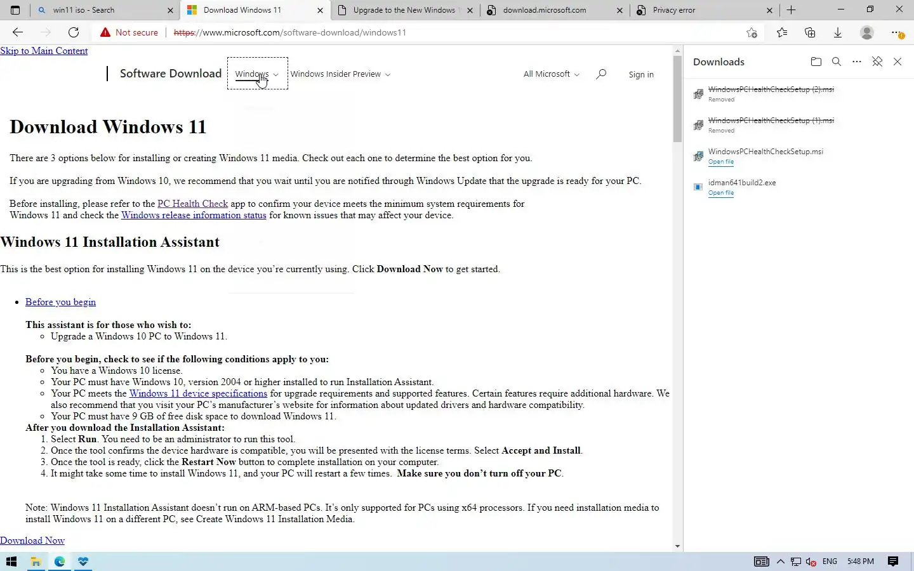Click the Microsoft site search magnifier icon
Image resolution: width=914 pixels, height=571 pixels.
click(x=601, y=74)
